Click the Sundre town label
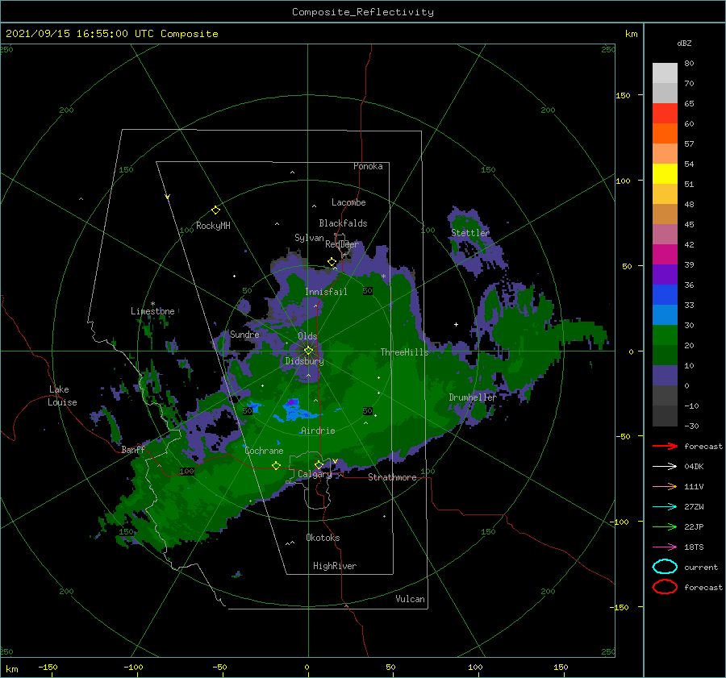The width and height of the screenshot is (726, 678). coord(244,334)
